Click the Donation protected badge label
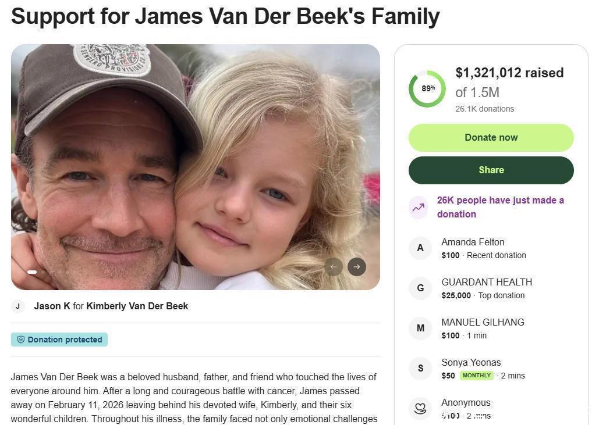 [65, 340]
